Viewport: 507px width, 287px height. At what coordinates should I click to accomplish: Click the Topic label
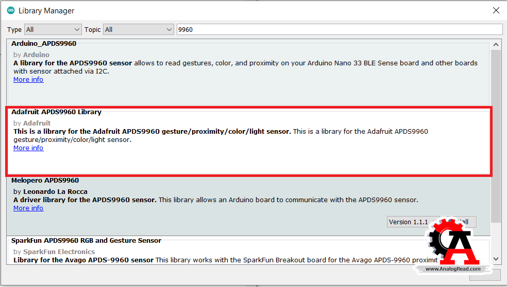(x=92, y=30)
